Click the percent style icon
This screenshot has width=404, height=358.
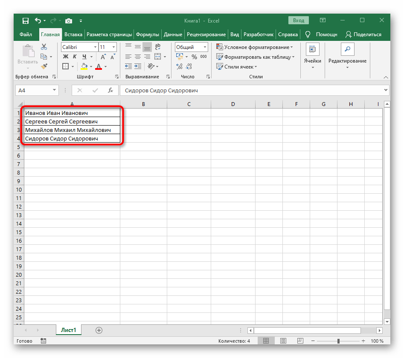pos(194,57)
